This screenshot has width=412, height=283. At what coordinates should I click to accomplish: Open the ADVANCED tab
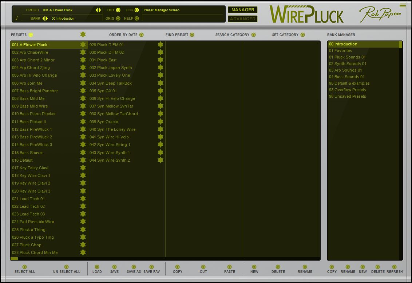pyautogui.click(x=243, y=18)
